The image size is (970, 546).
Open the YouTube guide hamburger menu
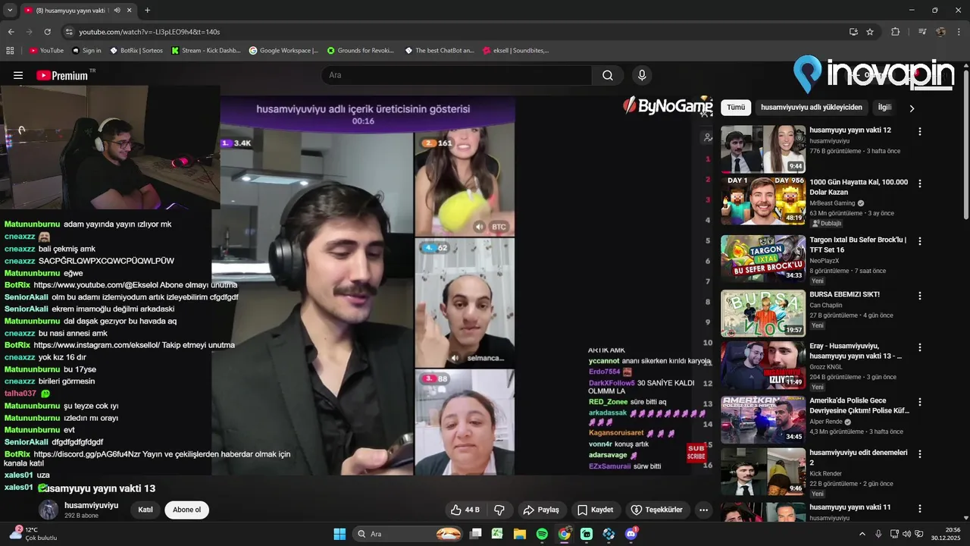tap(18, 75)
